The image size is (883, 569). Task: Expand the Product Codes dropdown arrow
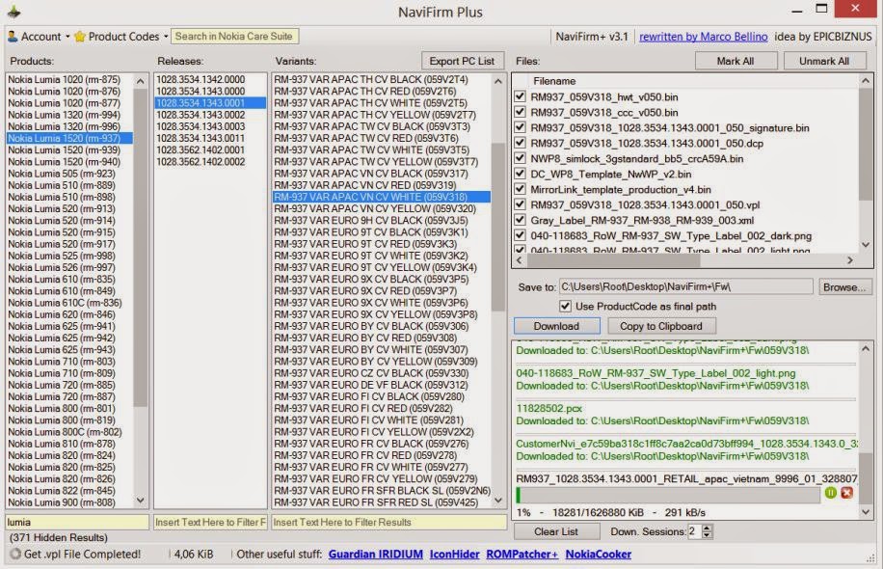[166, 37]
